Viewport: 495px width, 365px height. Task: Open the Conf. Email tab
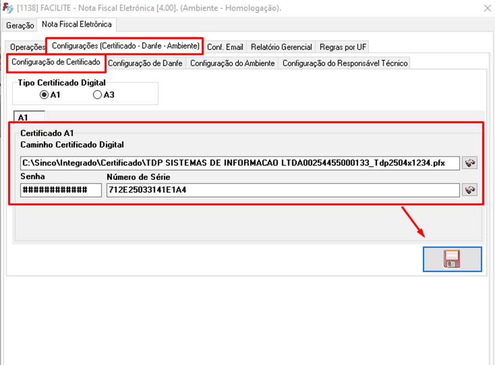coord(225,47)
